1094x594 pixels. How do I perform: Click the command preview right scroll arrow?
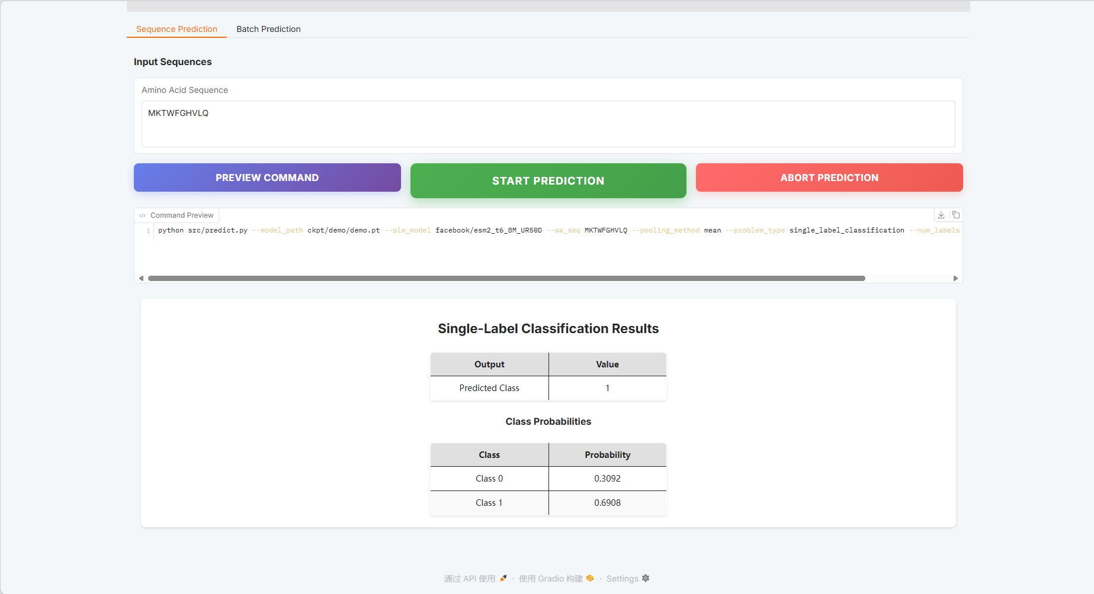pyautogui.click(x=955, y=278)
